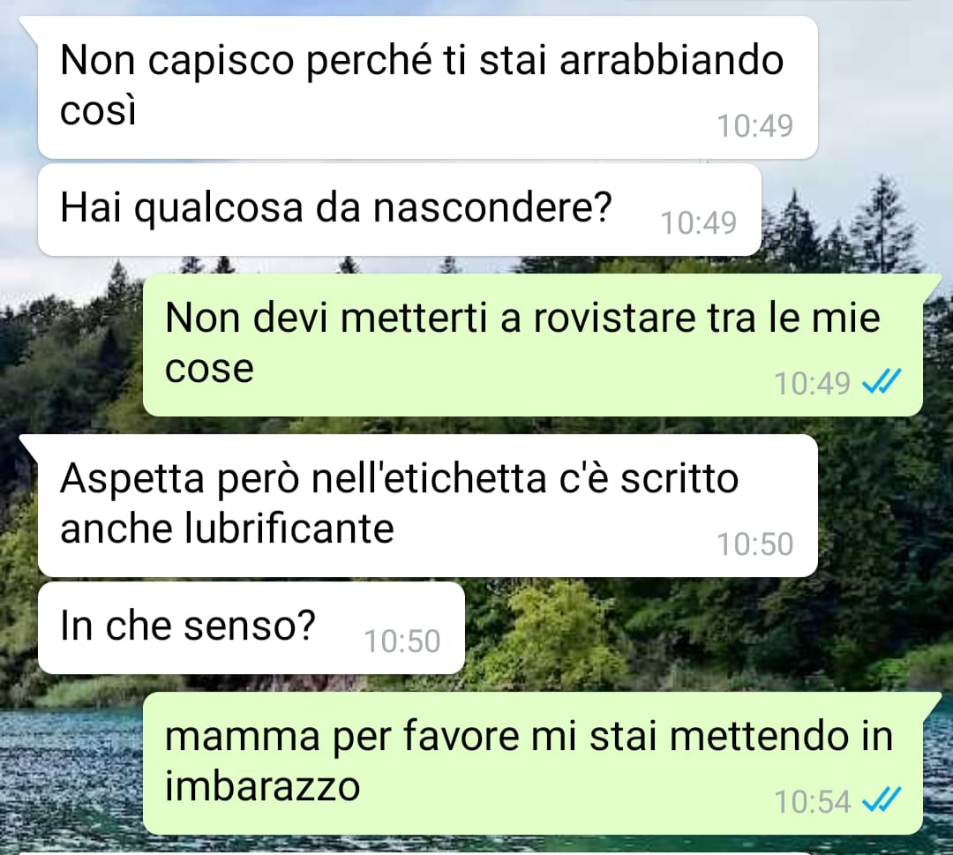Tap the 'Non capisco perché ti stai arrabbiando' message
953x855 pixels.
click(x=427, y=86)
